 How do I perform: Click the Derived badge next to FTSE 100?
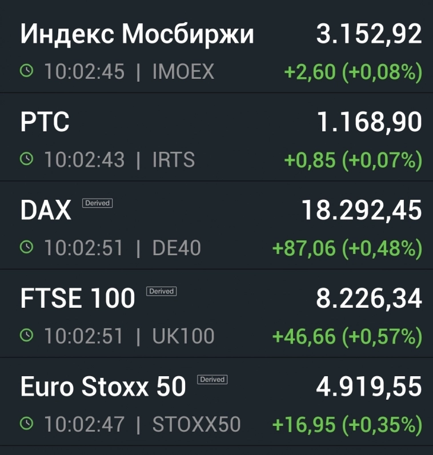click(x=161, y=291)
